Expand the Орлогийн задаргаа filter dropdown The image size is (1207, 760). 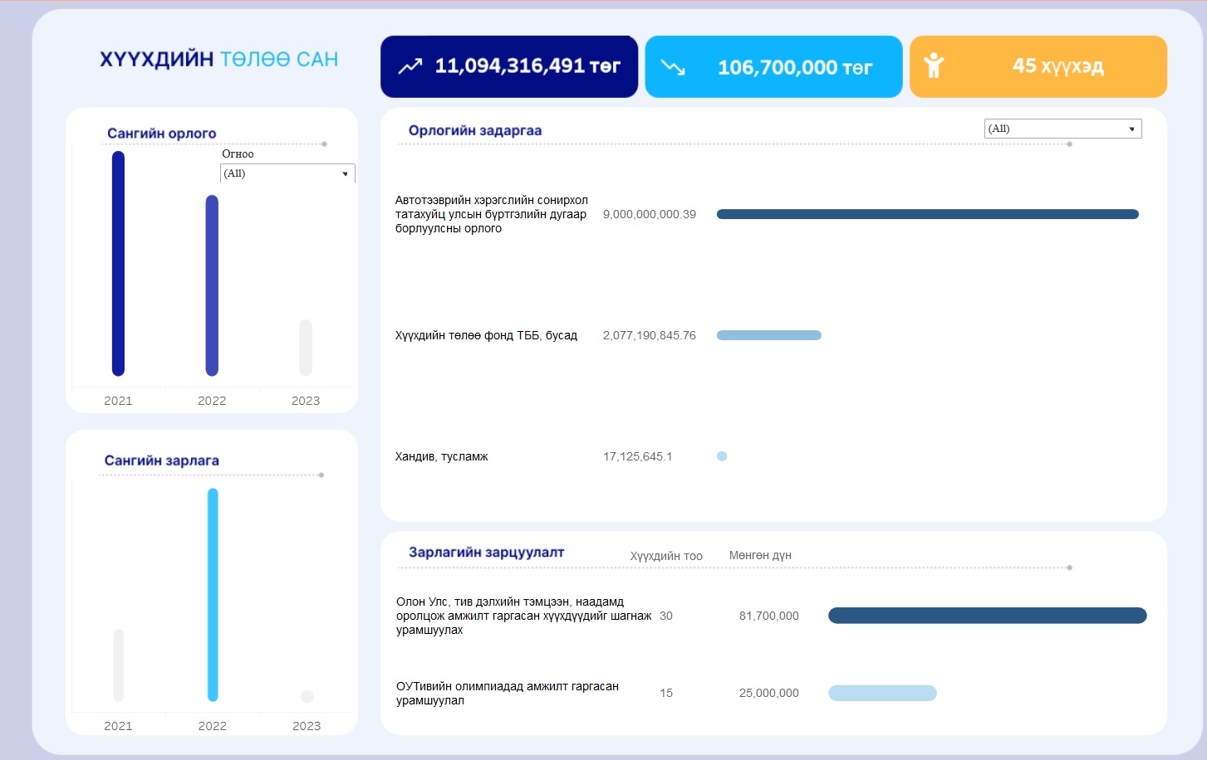tap(1062, 129)
